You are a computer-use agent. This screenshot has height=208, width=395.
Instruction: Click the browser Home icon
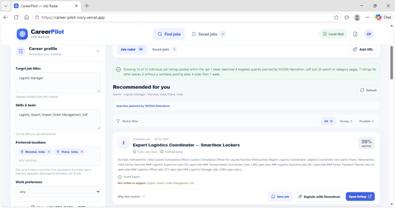26,17
